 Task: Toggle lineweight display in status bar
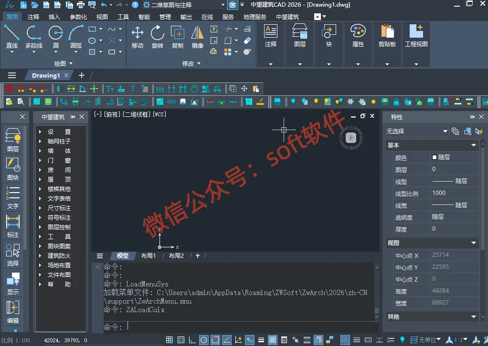pos(261,340)
